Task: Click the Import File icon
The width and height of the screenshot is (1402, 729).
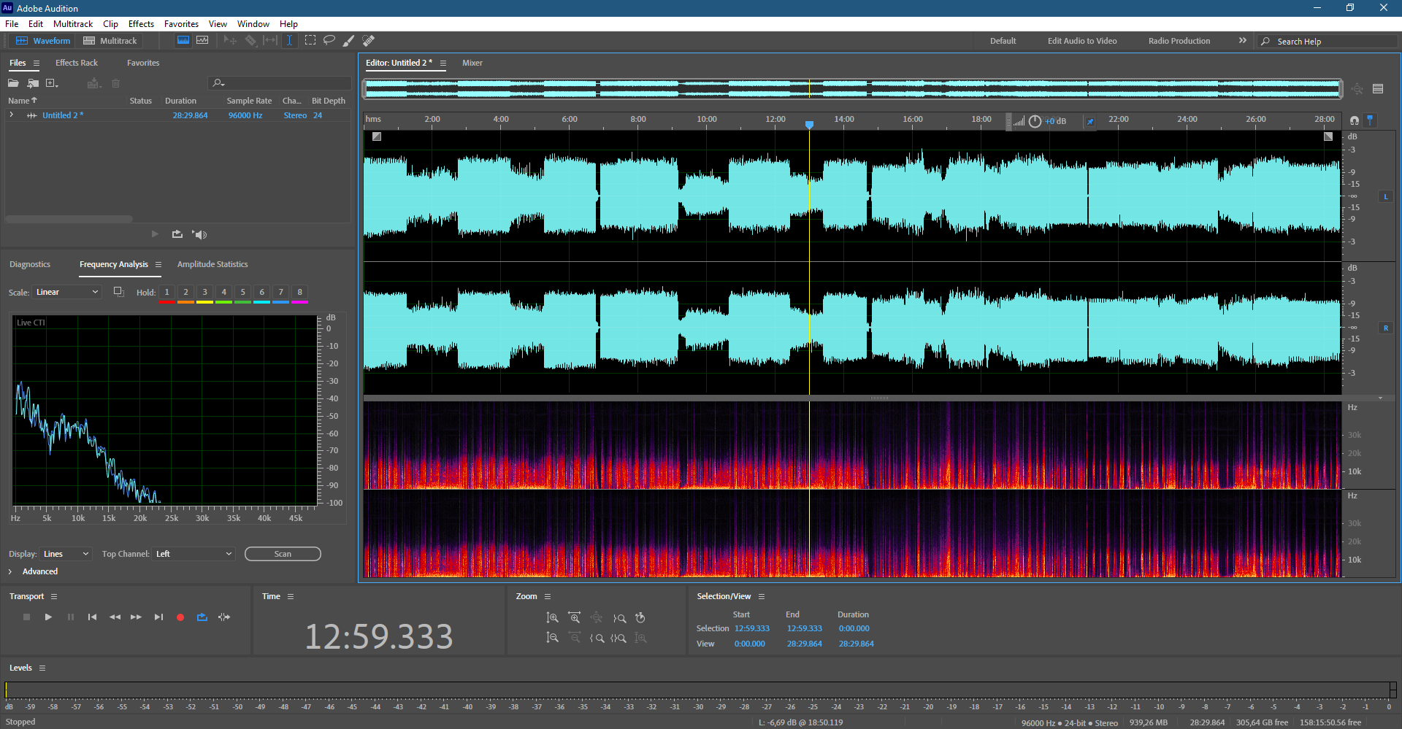Action: coord(33,83)
